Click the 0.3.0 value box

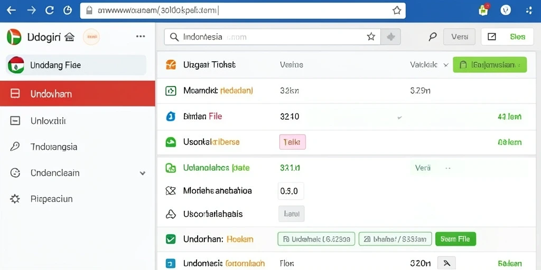pyautogui.click(x=291, y=191)
